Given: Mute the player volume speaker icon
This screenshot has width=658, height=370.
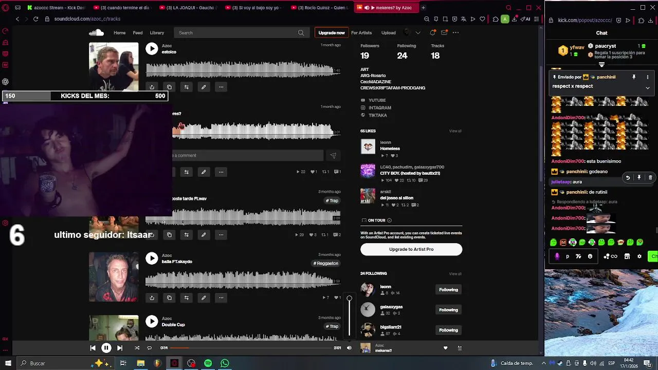Looking at the screenshot, I should coord(349,348).
